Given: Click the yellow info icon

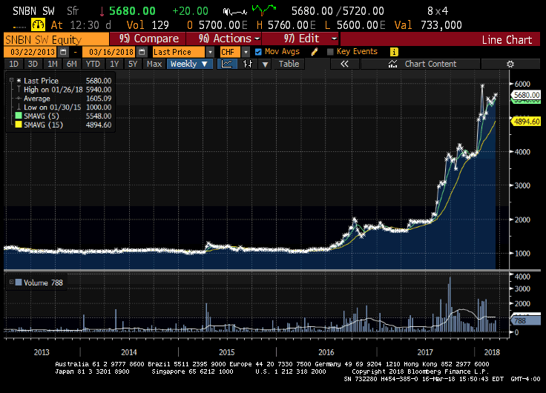Looking at the screenshot, I should [x=394, y=52].
